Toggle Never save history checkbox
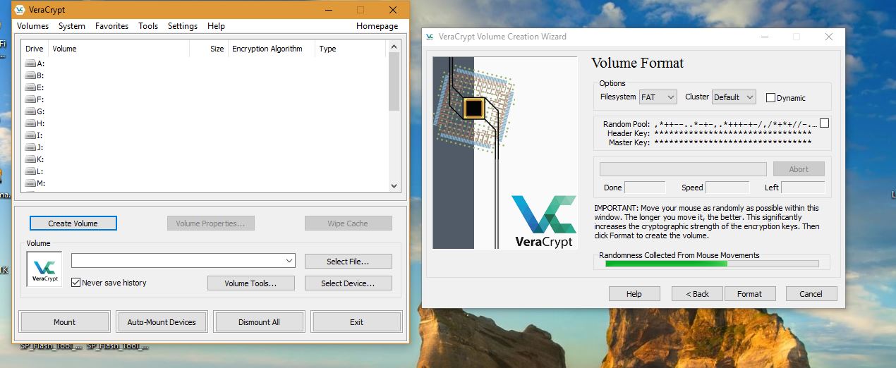This screenshot has height=368, width=896. (76, 283)
